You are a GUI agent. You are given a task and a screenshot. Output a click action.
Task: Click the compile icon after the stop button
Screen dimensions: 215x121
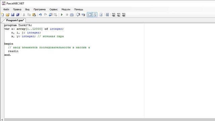[x=72, y=15]
